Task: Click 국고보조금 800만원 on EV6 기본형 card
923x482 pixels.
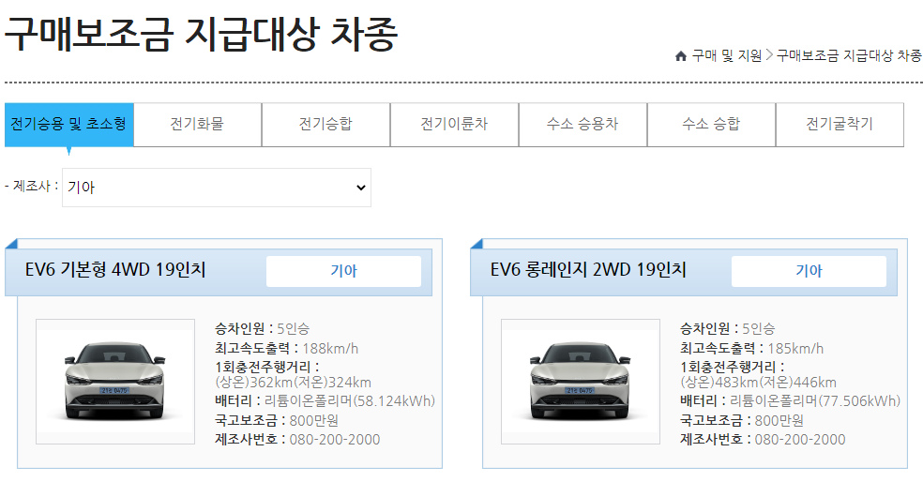Action: 277,421
